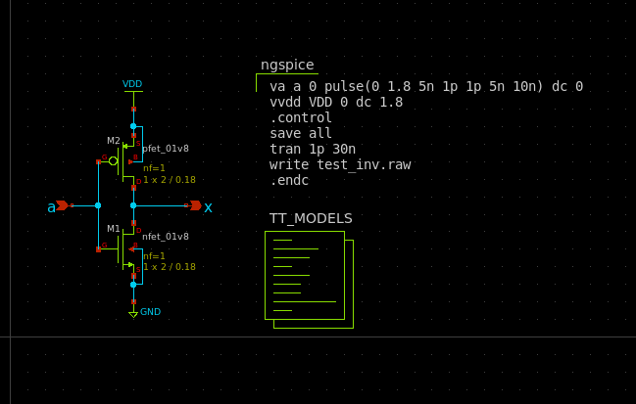This screenshot has width=636, height=404.
Task: Click the output node junction between the drains
Action: coord(133,205)
